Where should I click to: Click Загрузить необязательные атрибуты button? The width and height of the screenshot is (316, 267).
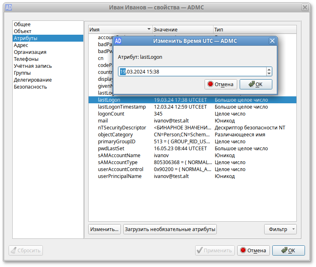(x=170, y=229)
